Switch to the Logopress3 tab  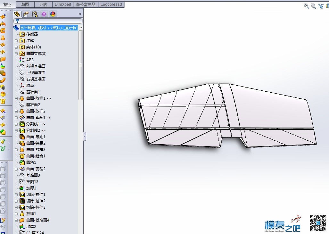coord(111,4)
